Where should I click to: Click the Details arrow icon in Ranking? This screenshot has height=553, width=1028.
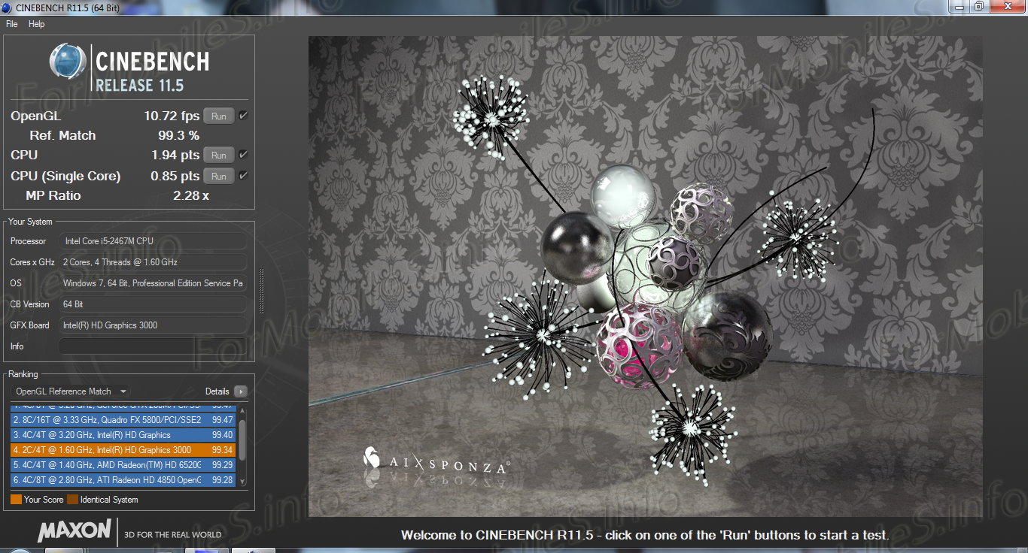pyautogui.click(x=240, y=391)
